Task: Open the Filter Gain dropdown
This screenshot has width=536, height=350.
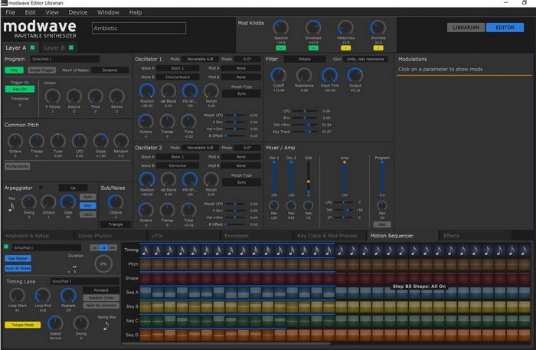Action: pos(365,59)
